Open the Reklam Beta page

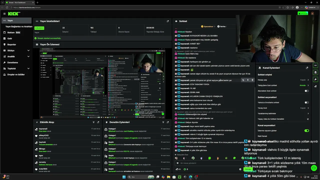tap(16, 32)
